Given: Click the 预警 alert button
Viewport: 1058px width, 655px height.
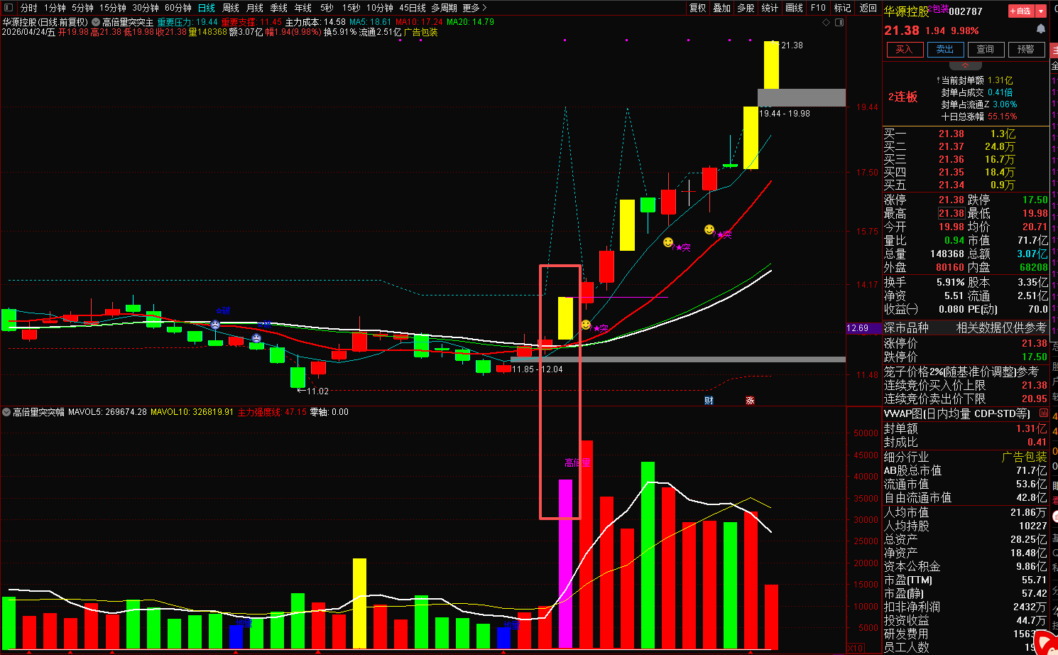Looking at the screenshot, I should coord(1026,50).
